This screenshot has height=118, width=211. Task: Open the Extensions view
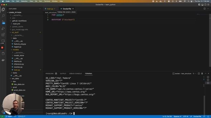[x=3, y=35]
